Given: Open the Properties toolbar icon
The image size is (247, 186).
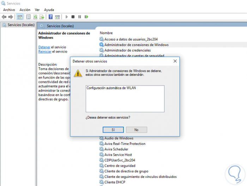Looking at the screenshot, I should [28, 17].
